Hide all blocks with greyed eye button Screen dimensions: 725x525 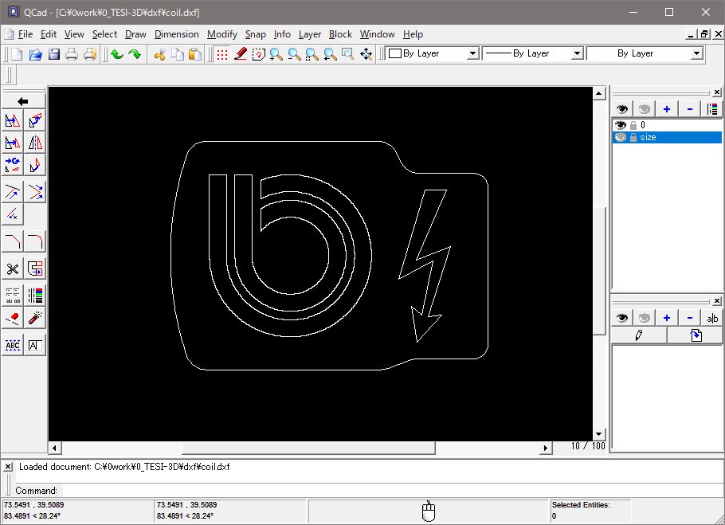[x=644, y=318]
